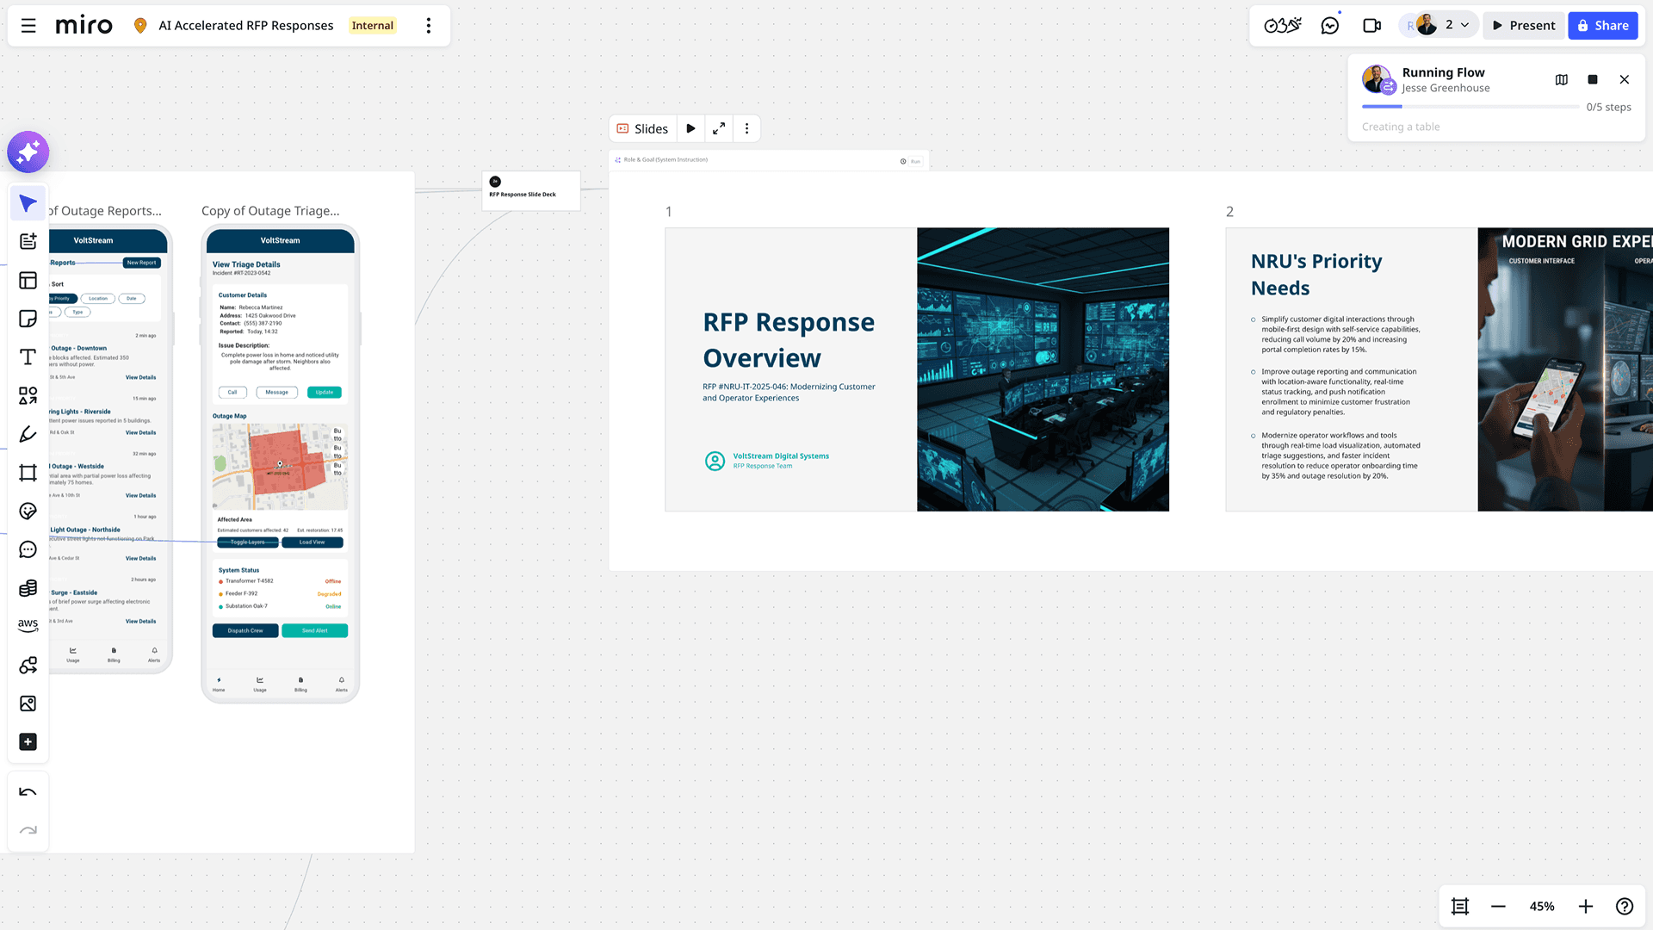Open Slides frame more options menu

(746, 129)
